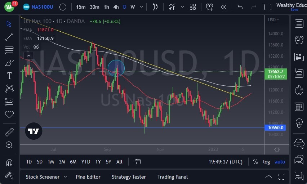Click the NAS100U symbol search field
This screenshot has width=307, height=184.
43,7
